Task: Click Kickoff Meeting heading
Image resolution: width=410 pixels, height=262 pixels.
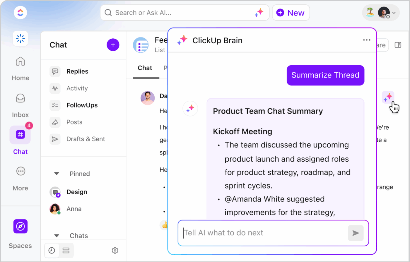Action: pos(242,132)
